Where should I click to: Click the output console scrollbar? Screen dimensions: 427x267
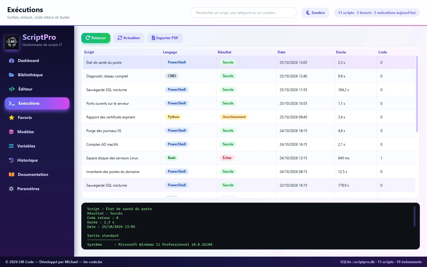pos(415,217)
